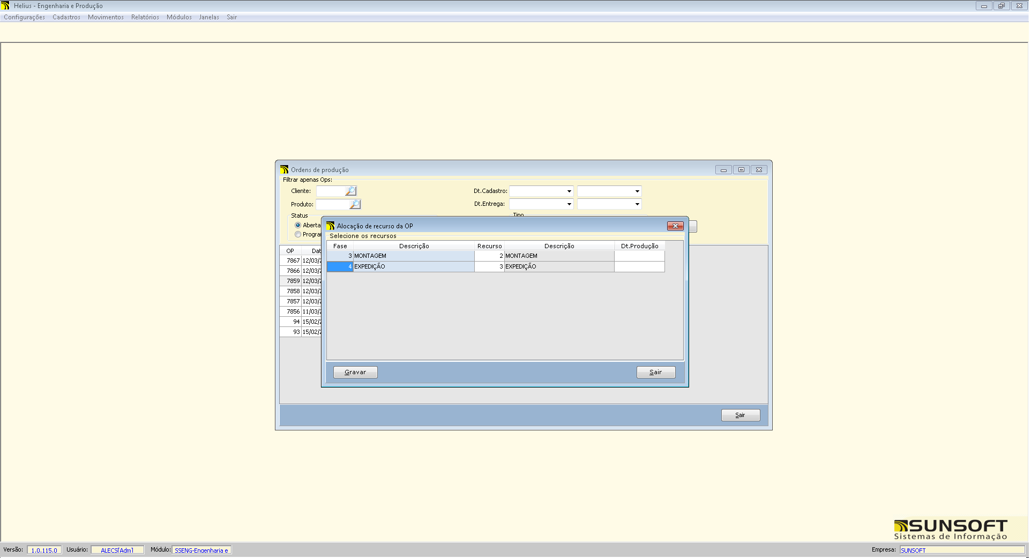This screenshot has width=1031, height=558.
Task: Open the Relatórios menu
Action: point(145,17)
